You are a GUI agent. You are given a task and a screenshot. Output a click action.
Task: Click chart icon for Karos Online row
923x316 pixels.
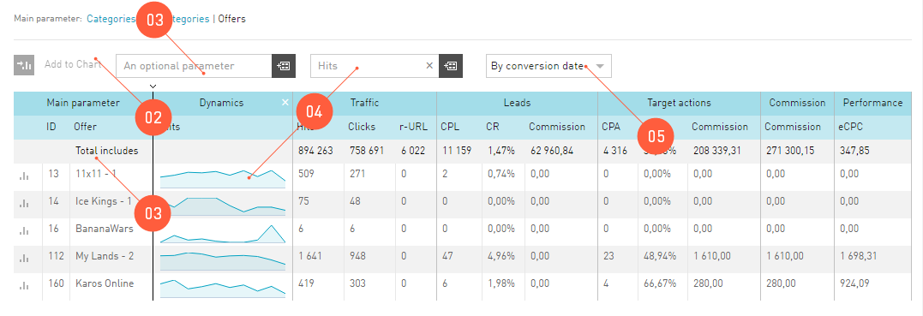pos(24,285)
